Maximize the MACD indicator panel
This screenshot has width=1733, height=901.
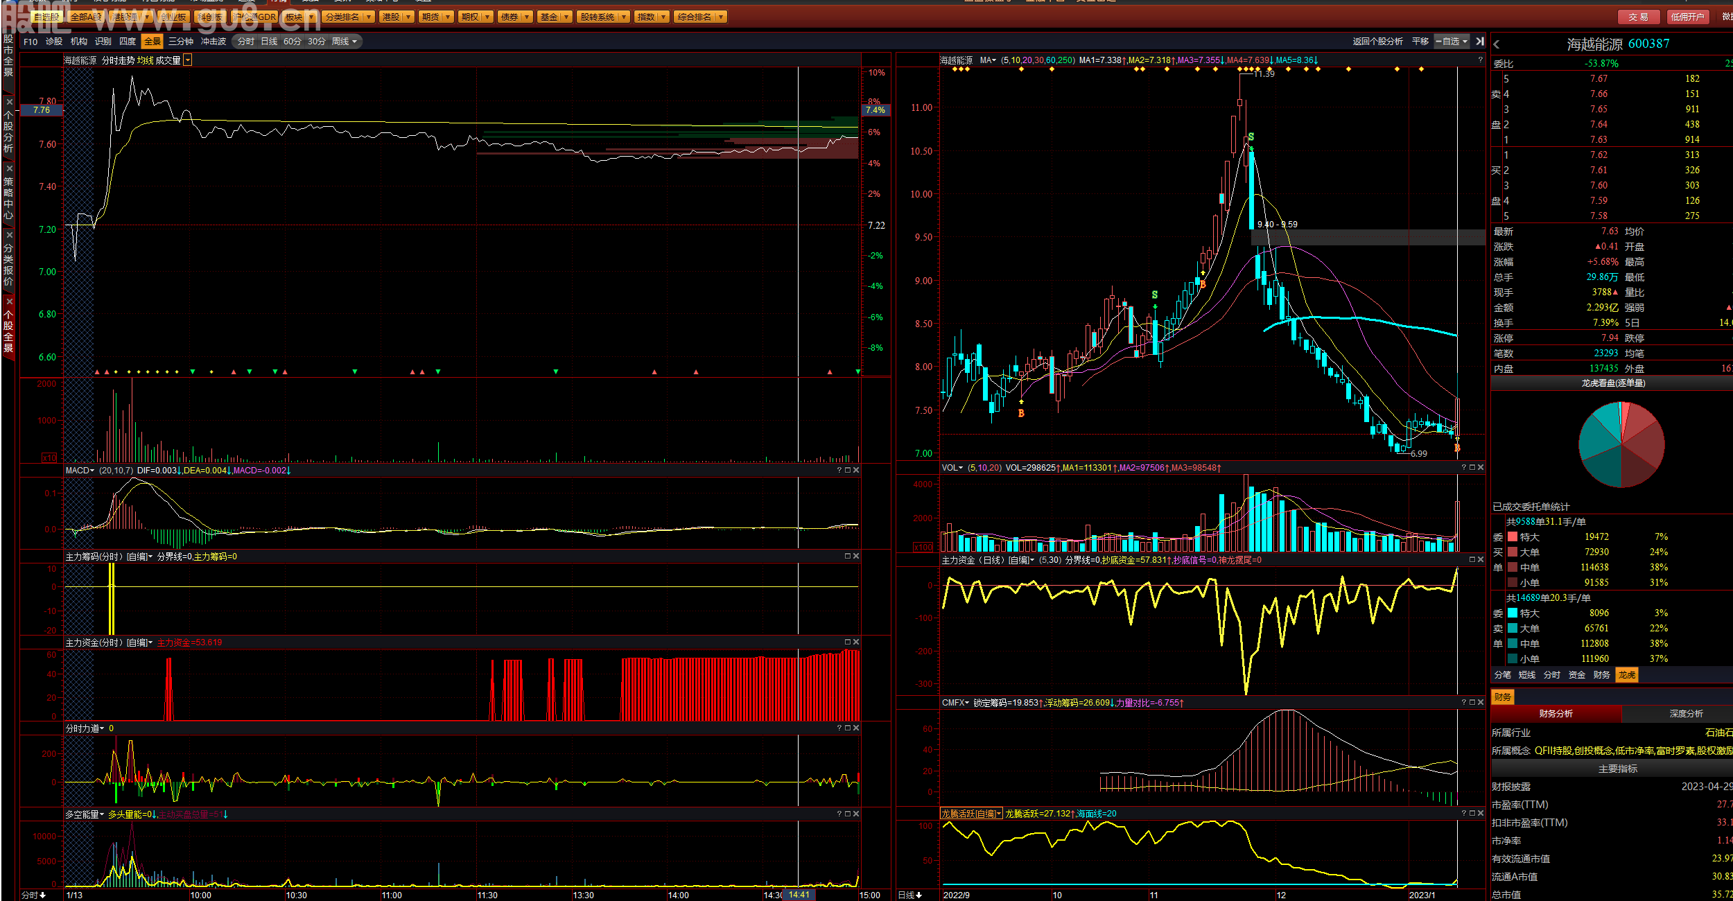848,470
